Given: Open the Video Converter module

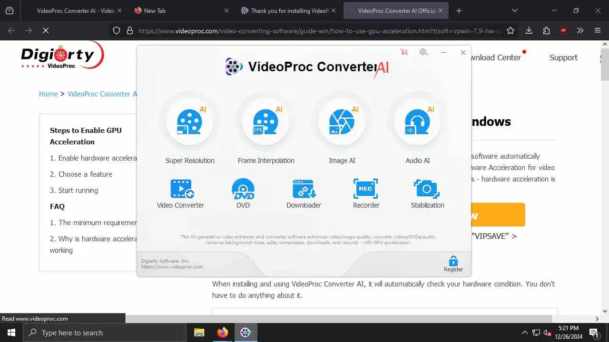Looking at the screenshot, I should point(181,194).
